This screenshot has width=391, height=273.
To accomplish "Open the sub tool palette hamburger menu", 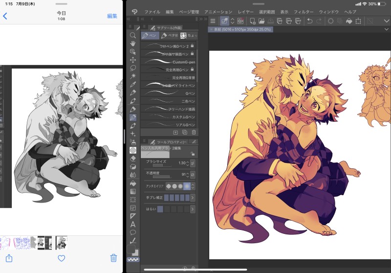I will [x=144, y=27].
